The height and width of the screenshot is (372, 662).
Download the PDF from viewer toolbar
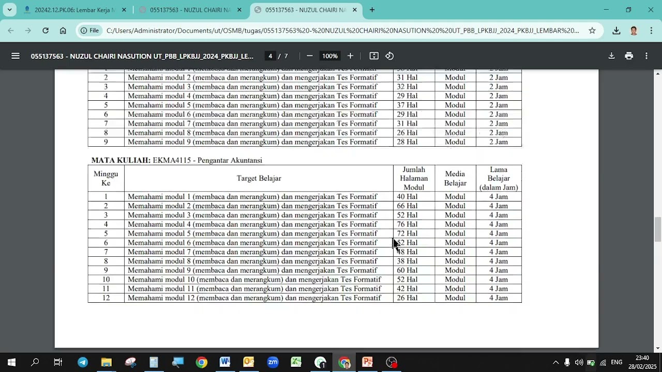pos(611,56)
